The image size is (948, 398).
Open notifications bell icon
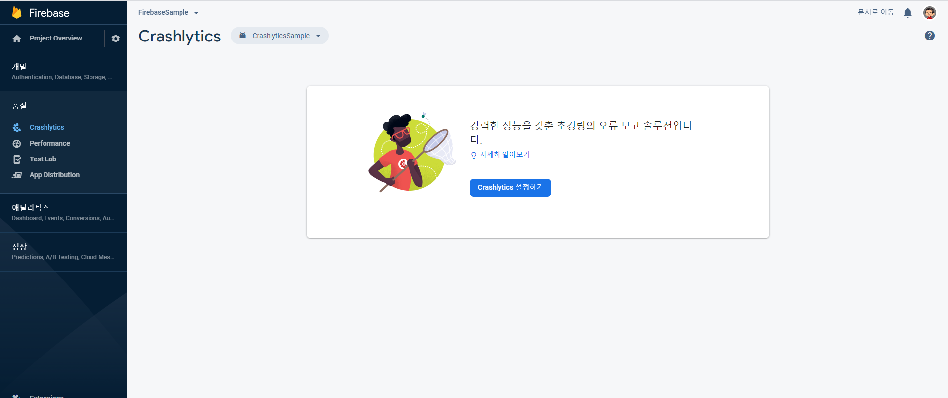tap(908, 13)
